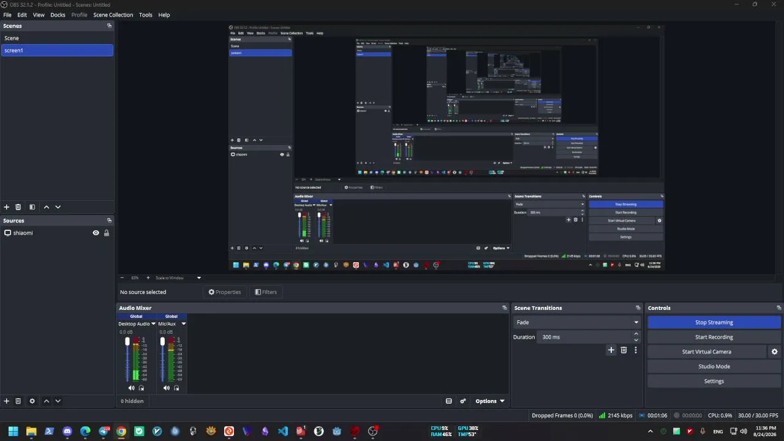Remove the selected source with the trash icon

tap(18, 401)
